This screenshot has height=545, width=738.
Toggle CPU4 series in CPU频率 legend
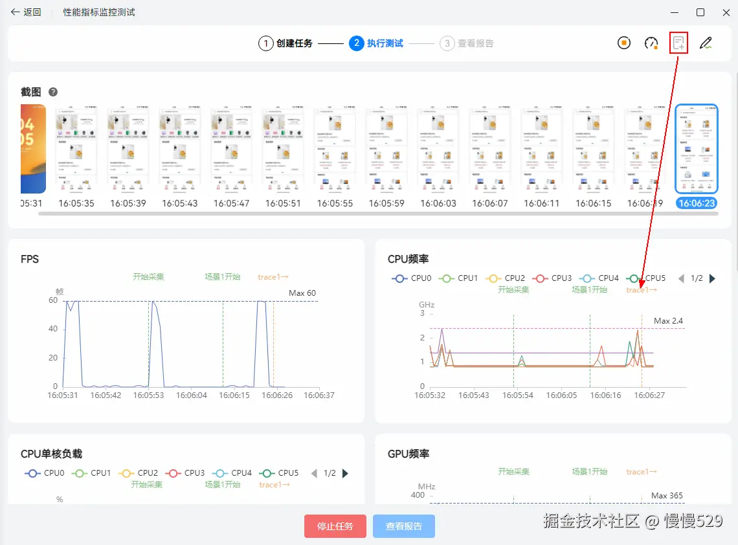pyautogui.click(x=599, y=278)
